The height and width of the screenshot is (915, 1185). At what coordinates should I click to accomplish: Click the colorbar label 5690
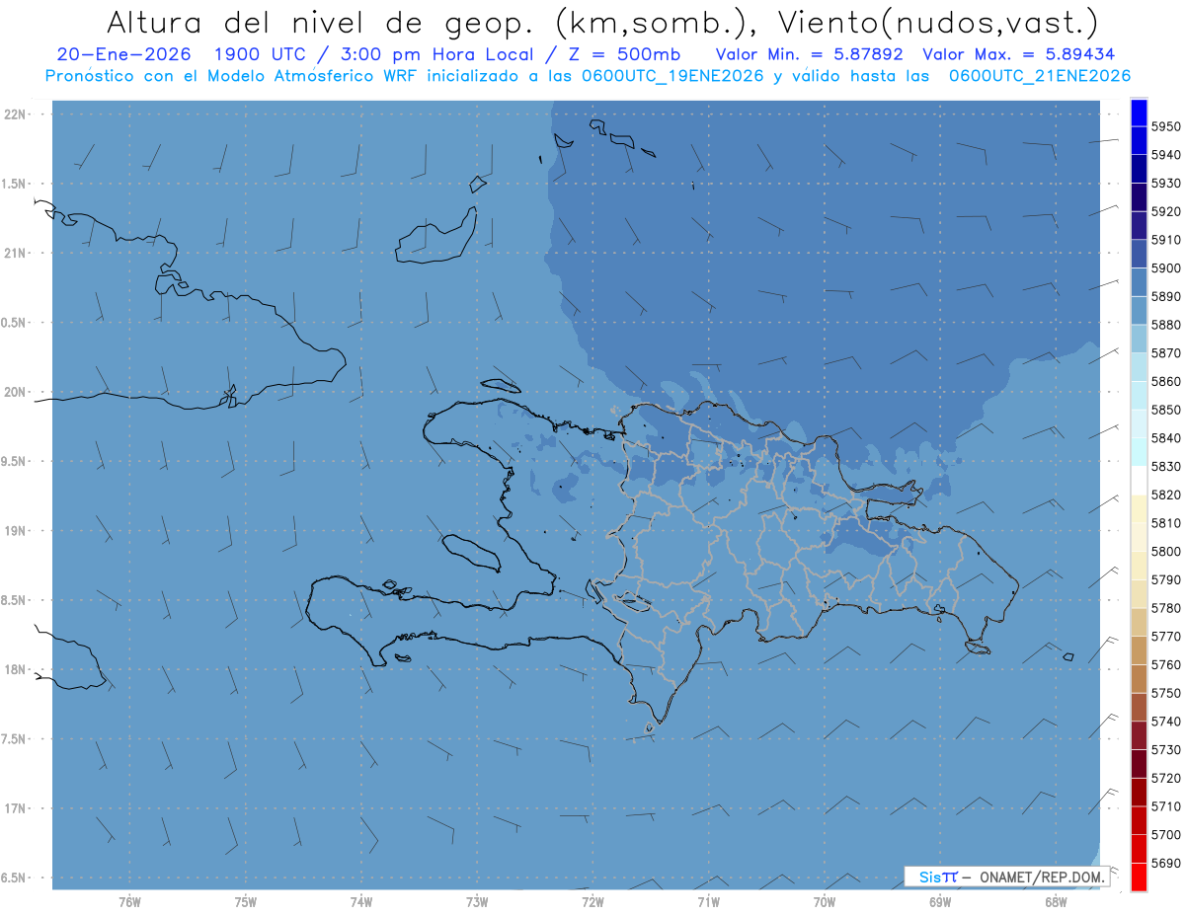(x=1166, y=864)
